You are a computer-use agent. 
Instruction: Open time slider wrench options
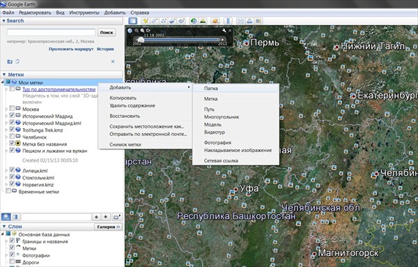[224, 31]
